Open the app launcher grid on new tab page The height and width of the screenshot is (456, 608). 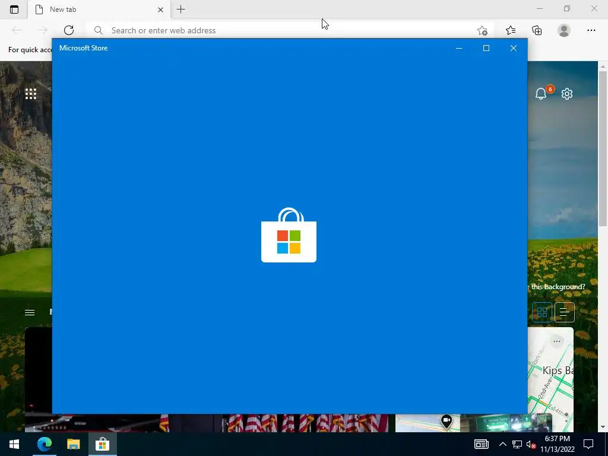point(31,93)
